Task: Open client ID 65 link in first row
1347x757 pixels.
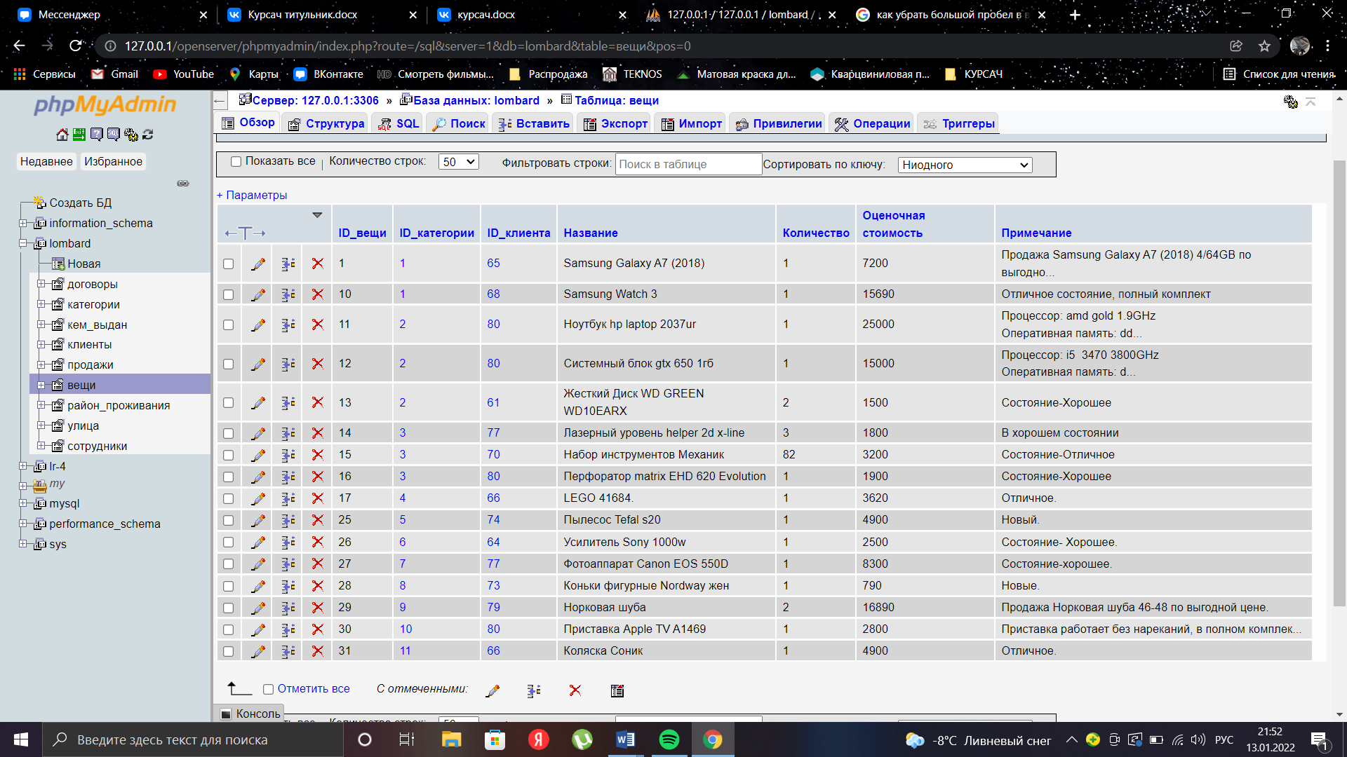Action: 494,264
